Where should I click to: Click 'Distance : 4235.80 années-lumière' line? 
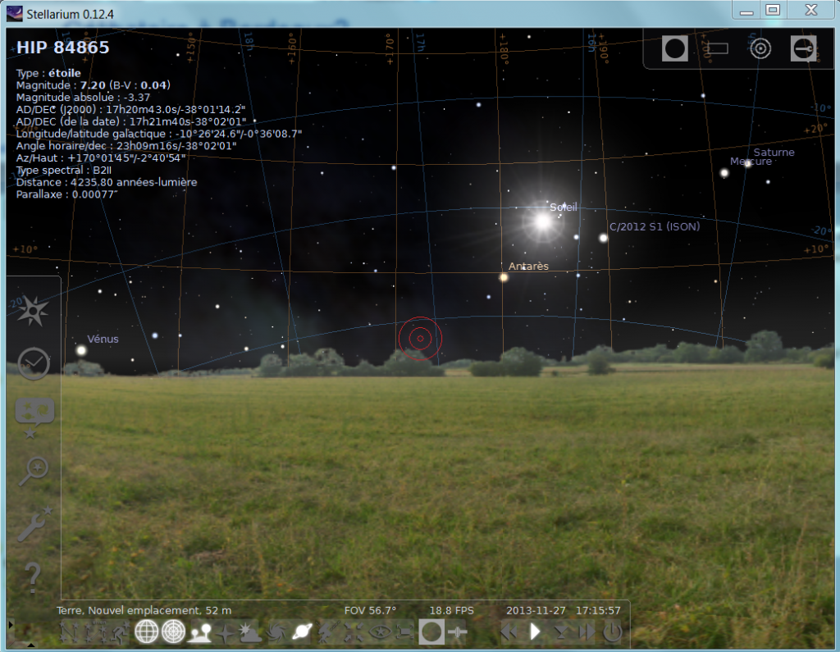point(107,182)
